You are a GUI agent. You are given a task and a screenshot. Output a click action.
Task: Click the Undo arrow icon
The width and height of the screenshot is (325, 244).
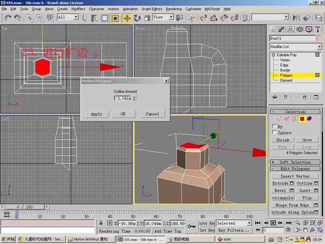8,18
